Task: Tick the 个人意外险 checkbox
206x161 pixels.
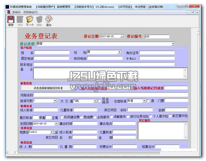Action: pyautogui.click(x=151, y=116)
